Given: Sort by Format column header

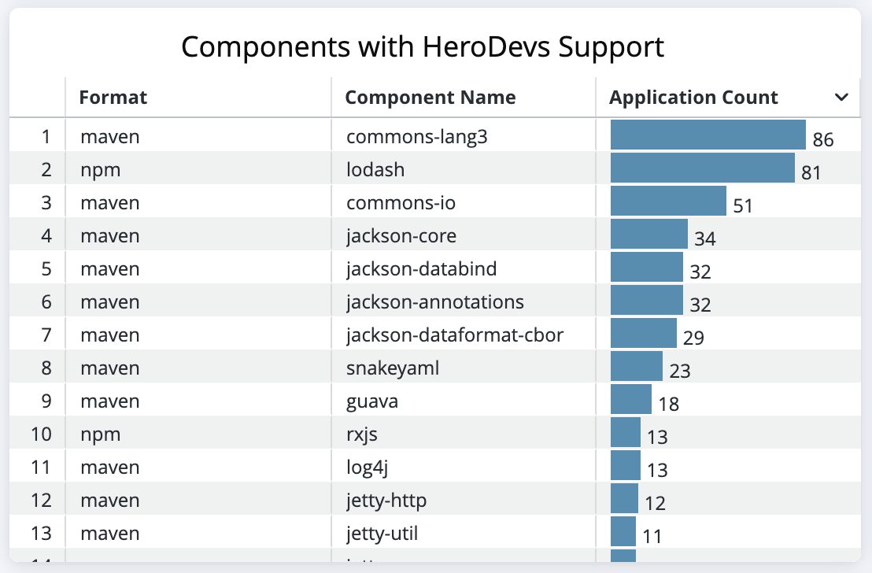Looking at the screenshot, I should tap(113, 98).
